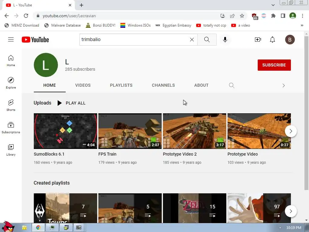
Task: Open 7-Zip in the taskbar
Action: pos(79,228)
